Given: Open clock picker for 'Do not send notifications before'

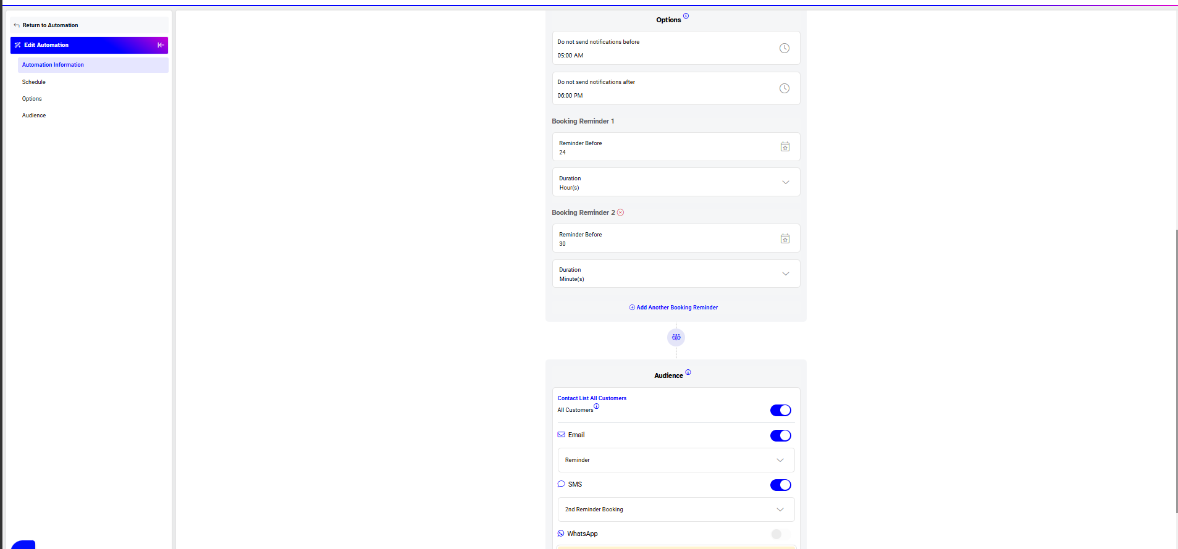Looking at the screenshot, I should (x=784, y=48).
